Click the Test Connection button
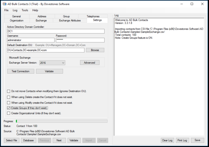This screenshot has width=209, height=147. tap(21, 71)
